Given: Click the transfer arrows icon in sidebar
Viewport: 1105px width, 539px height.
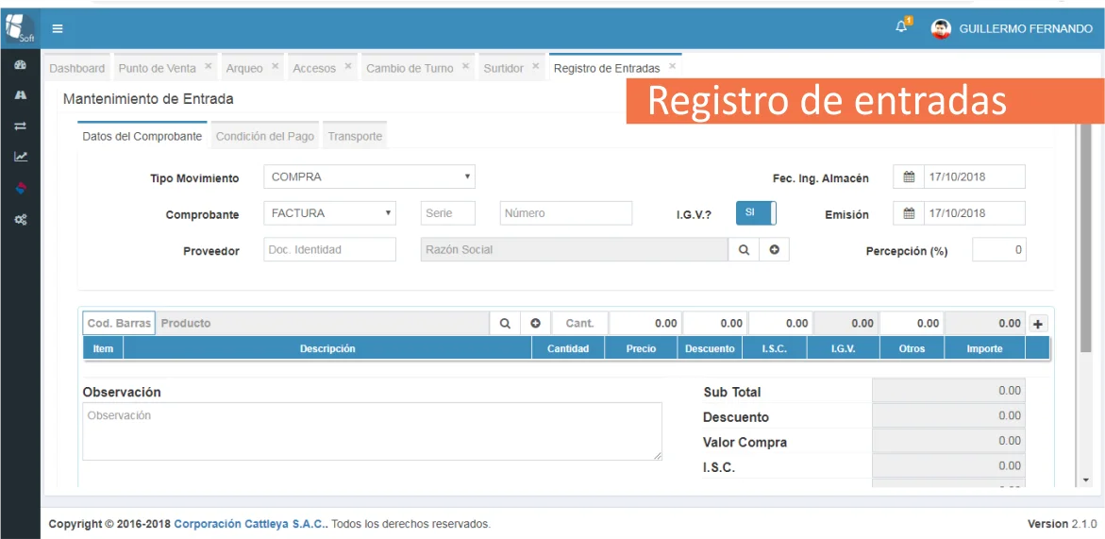Looking at the screenshot, I should click(x=20, y=126).
